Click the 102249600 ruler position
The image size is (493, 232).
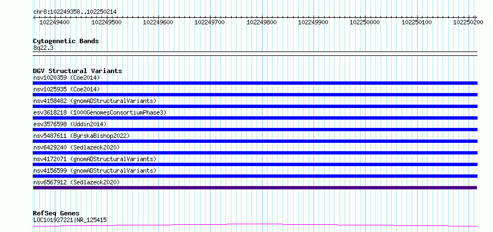tap(158, 23)
